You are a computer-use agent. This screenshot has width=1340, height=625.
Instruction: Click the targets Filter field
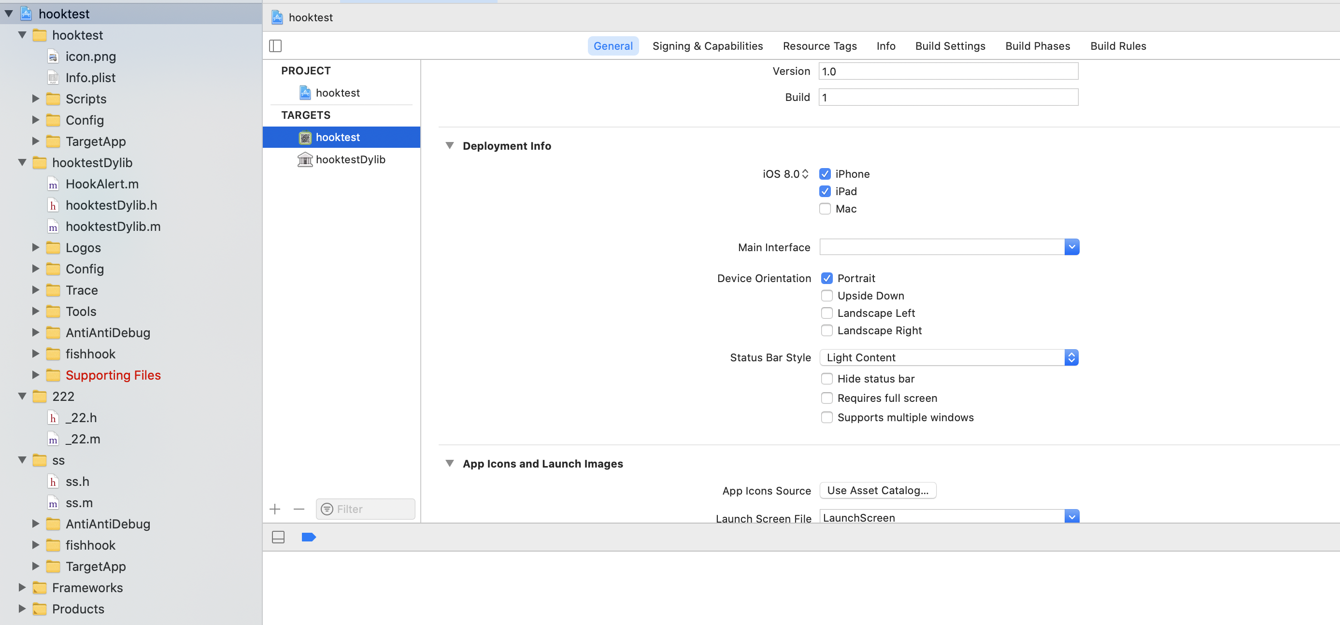pos(366,509)
